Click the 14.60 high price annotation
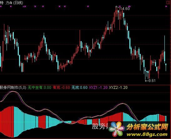The width and height of the screenshot is (171, 139). [x=125, y=9]
